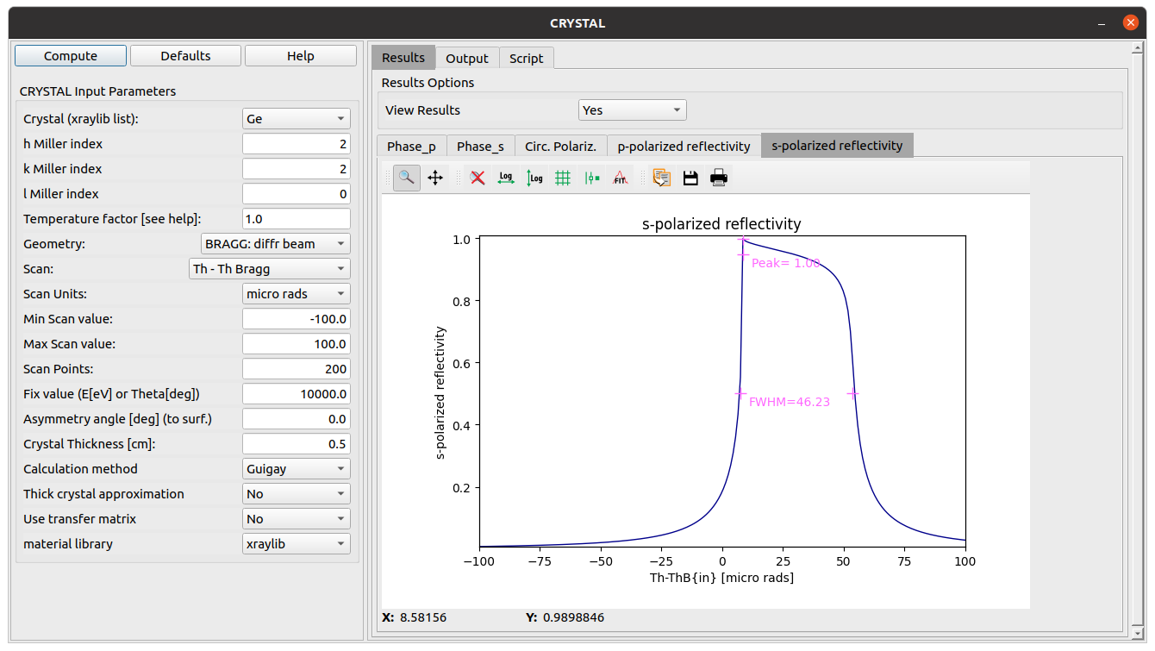Viewport: 1155px width, 651px height.
Task: Click the FWHM=46.23 plot annotation
Action: point(790,402)
